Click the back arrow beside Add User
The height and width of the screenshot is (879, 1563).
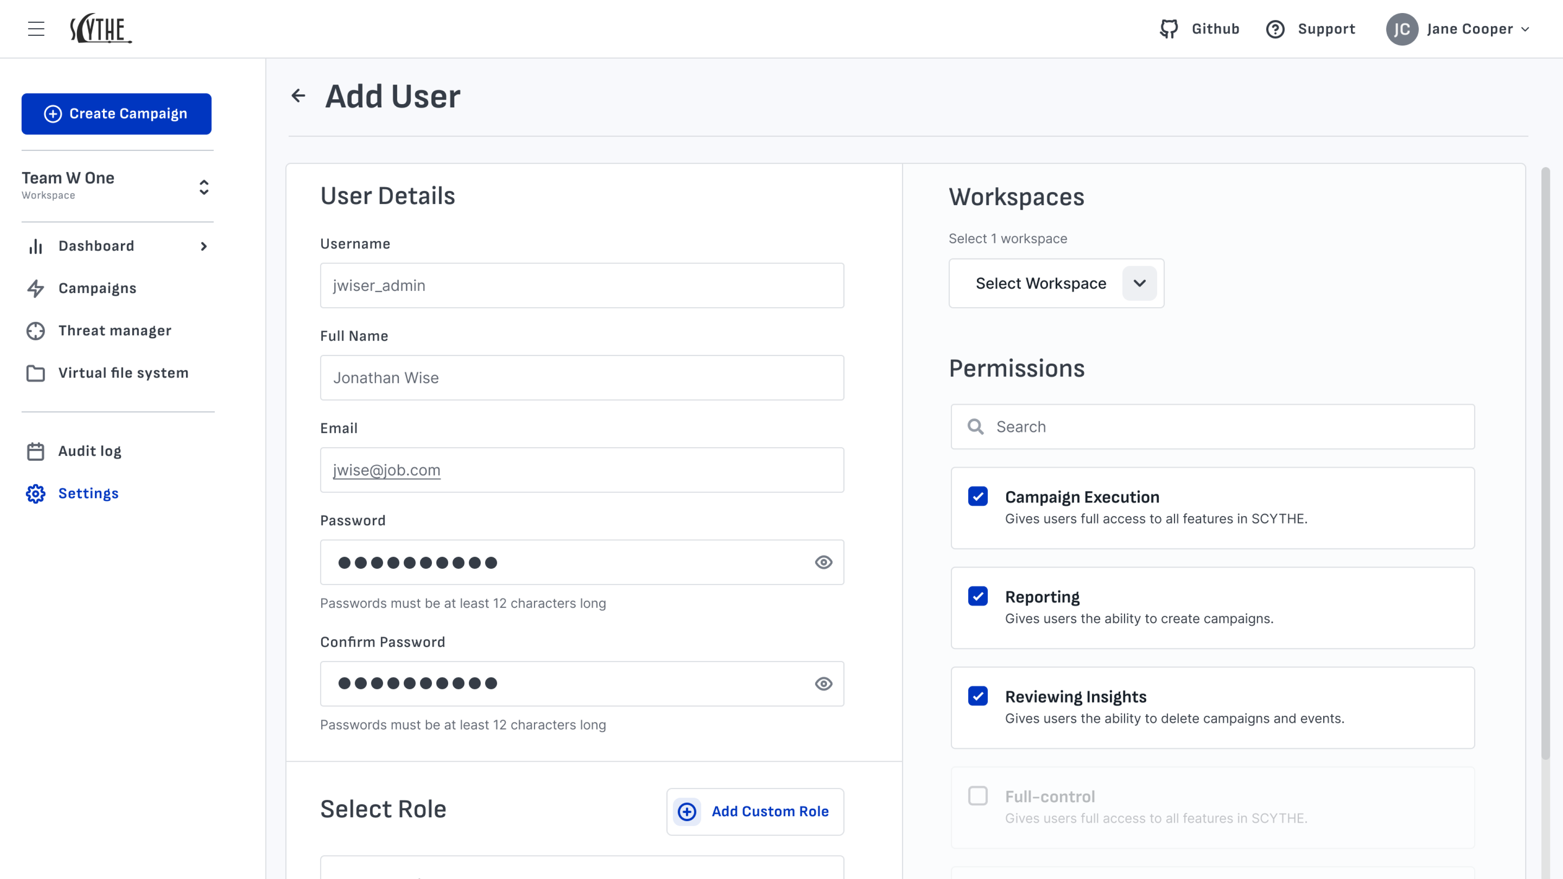coord(298,96)
